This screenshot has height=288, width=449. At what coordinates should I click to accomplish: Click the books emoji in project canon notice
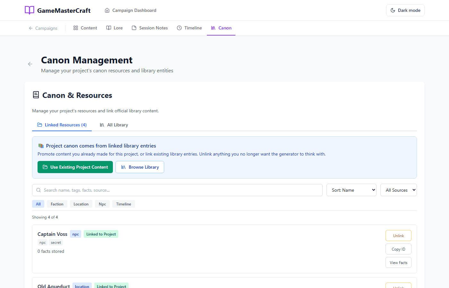coord(41,146)
